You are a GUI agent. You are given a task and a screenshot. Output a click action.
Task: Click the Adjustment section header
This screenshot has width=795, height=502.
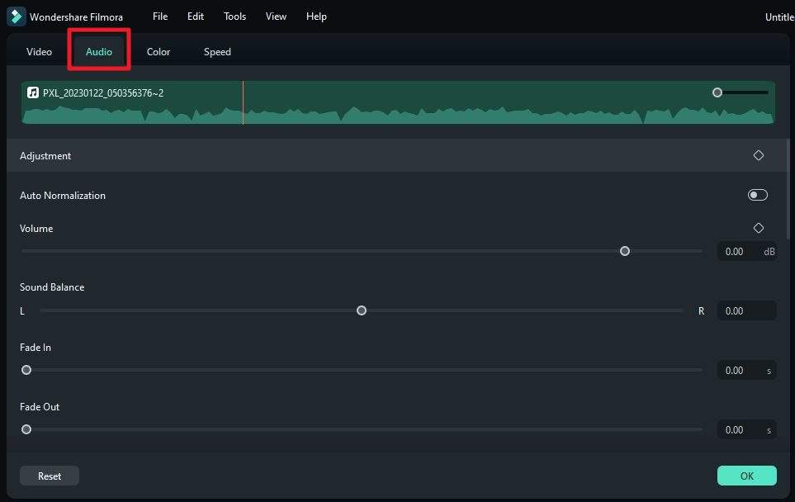click(x=396, y=155)
